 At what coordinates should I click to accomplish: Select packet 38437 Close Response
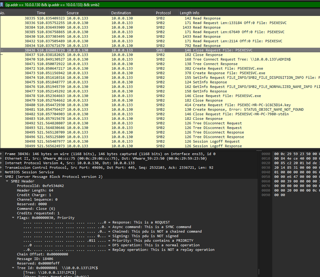click(x=160, y=55)
